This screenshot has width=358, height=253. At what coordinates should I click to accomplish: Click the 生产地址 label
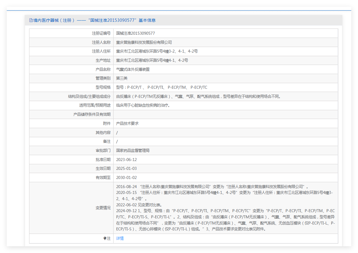(x=103, y=61)
